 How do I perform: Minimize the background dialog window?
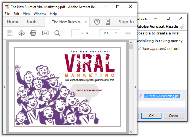click(x=156, y=18)
